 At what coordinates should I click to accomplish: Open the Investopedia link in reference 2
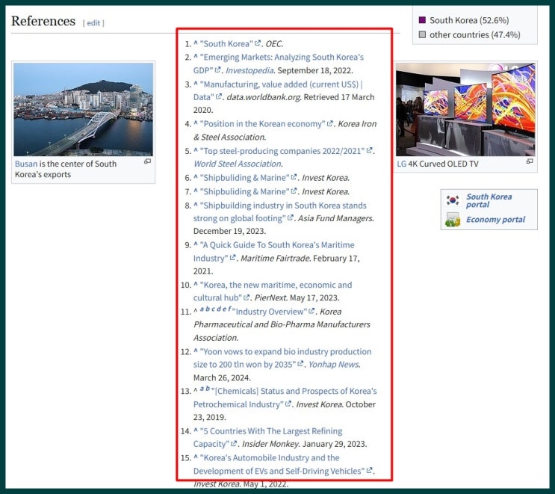tap(249, 70)
